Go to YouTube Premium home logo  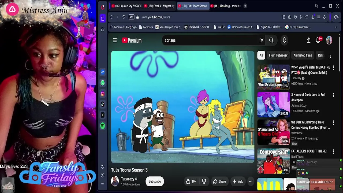click(x=132, y=40)
